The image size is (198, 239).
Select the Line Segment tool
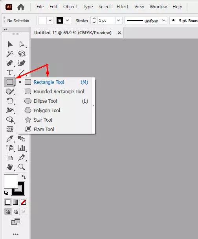pyautogui.click(x=22, y=72)
